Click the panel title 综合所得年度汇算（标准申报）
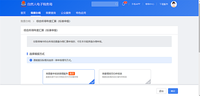 [41, 30]
